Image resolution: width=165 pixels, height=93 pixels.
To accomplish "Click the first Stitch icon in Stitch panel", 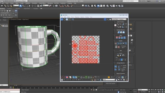I will [x=117, y=38].
